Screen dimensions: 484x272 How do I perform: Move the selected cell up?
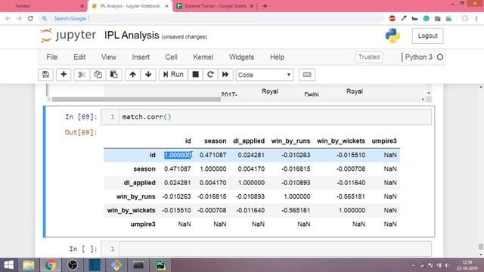133,75
